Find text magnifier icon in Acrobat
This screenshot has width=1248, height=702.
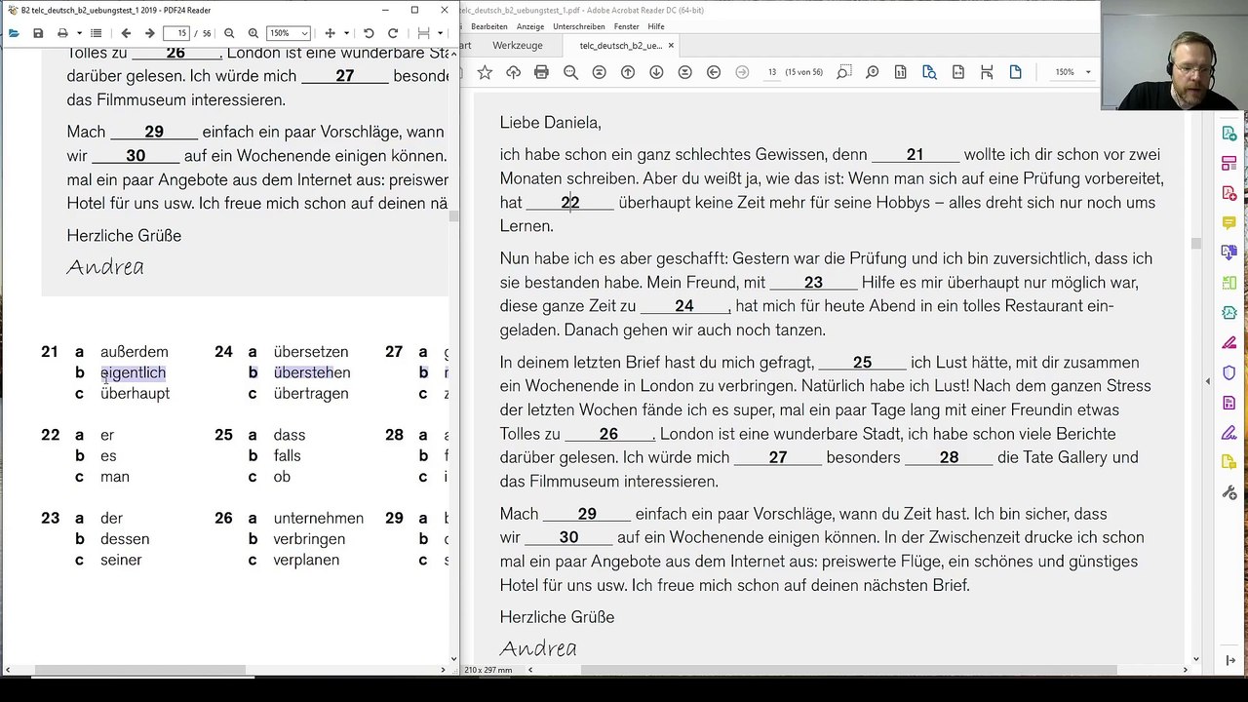tap(570, 72)
